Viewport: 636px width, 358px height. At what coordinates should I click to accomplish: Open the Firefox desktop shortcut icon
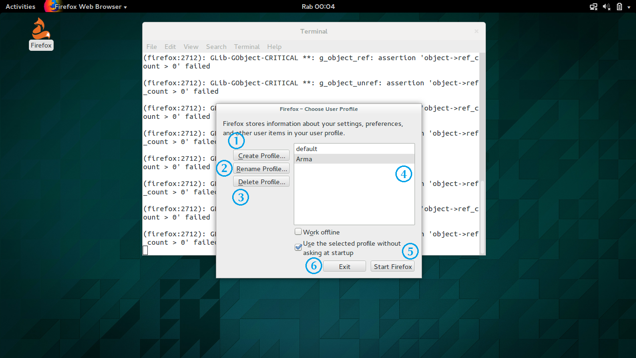[41, 34]
